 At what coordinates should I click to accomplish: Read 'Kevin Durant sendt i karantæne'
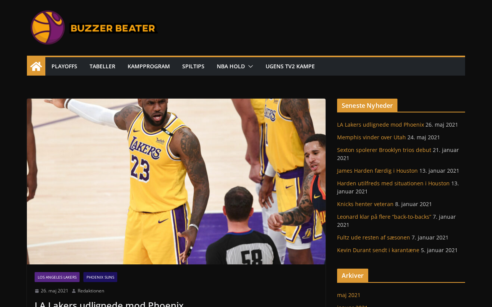point(378,250)
